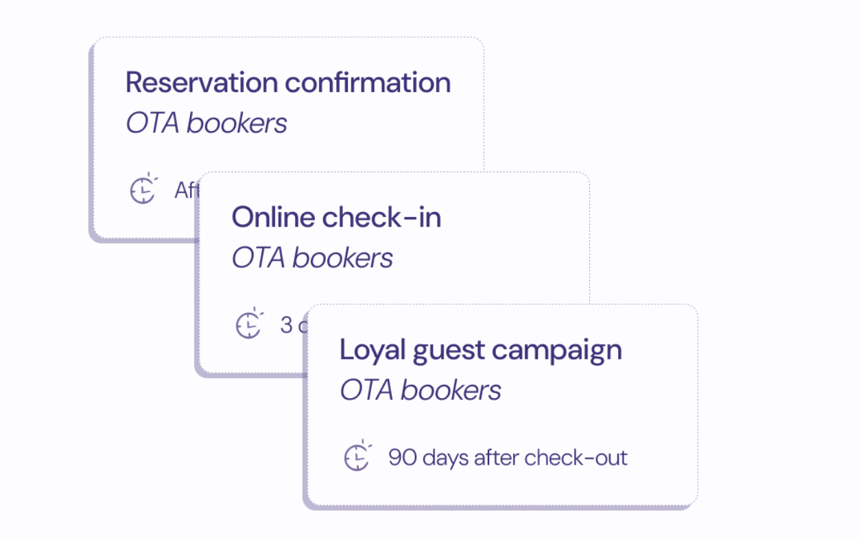Select OTA bookers under Reservation confirmation
Viewport: 861px width, 538px height.
(207, 124)
